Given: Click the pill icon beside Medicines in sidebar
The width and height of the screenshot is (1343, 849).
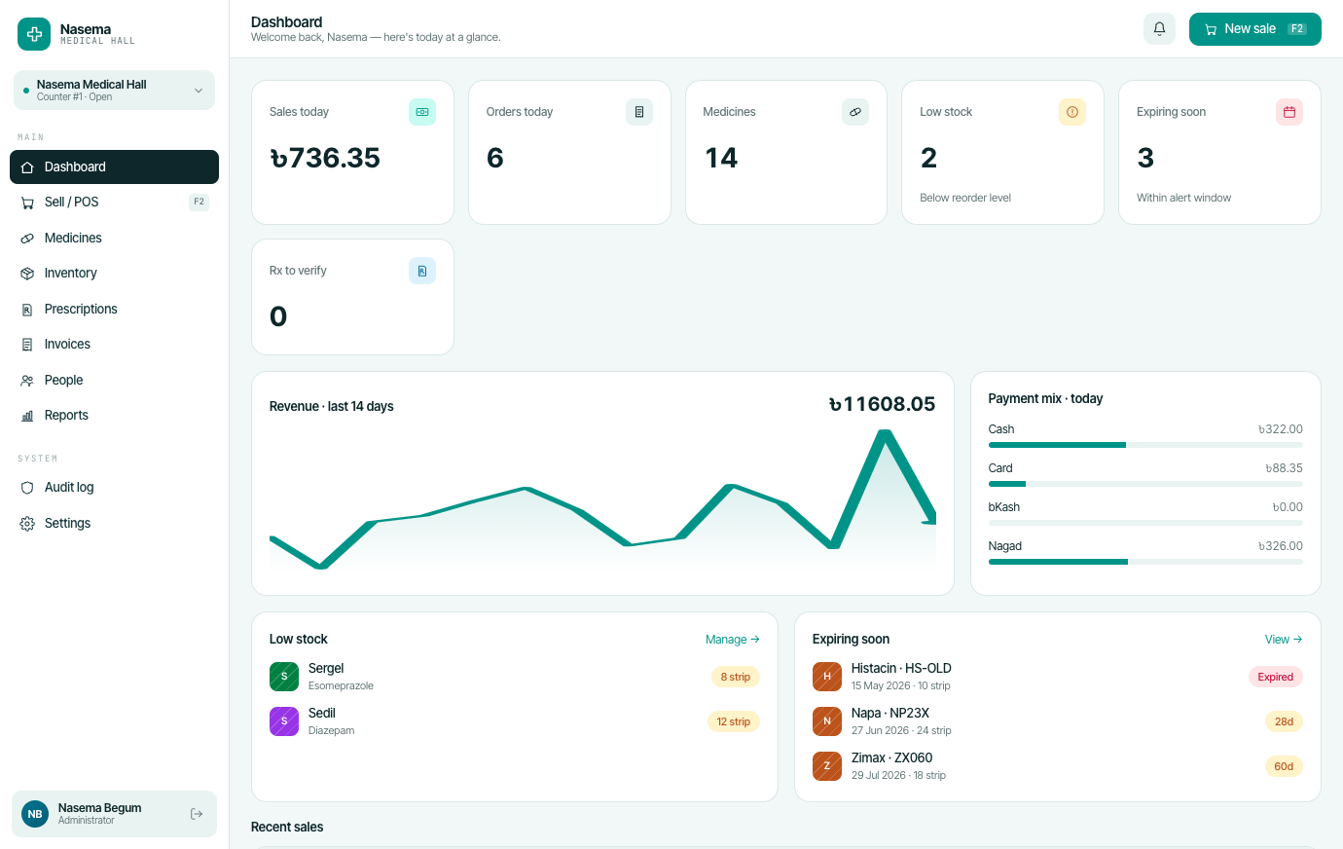Looking at the screenshot, I should (x=27, y=239).
